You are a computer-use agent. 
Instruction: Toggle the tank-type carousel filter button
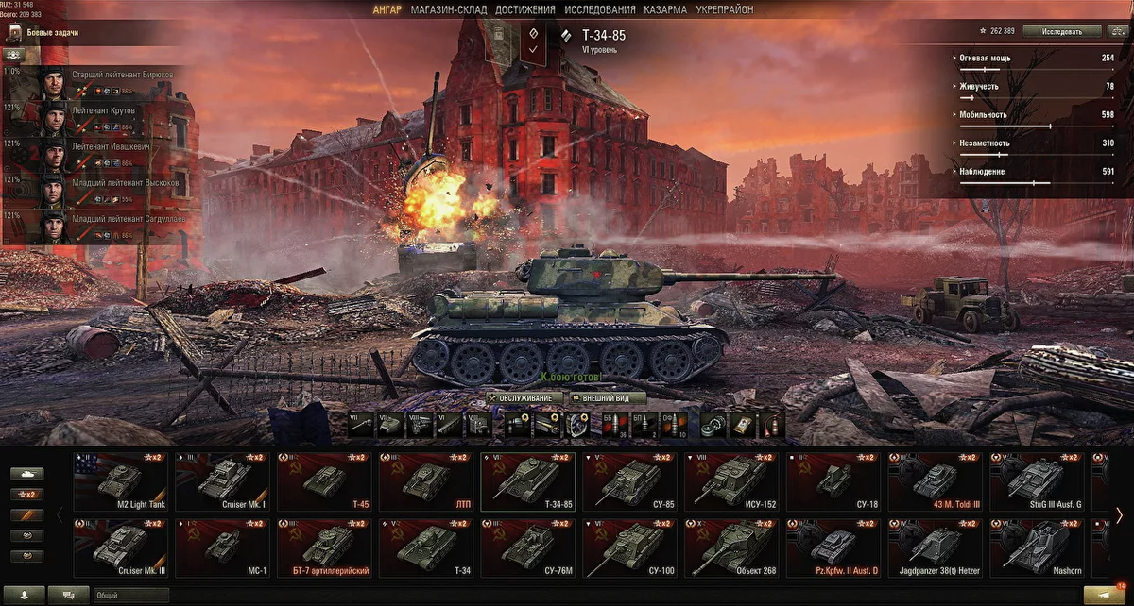pyautogui.click(x=28, y=473)
